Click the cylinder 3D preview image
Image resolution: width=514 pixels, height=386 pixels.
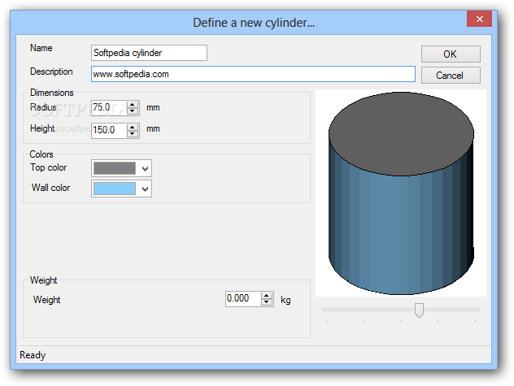pyautogui.click(x=401, y=193)
